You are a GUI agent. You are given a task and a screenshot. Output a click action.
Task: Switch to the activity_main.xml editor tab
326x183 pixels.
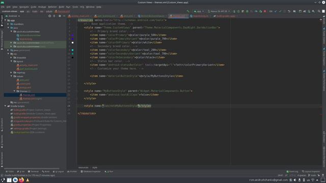[x=80, y=16]
